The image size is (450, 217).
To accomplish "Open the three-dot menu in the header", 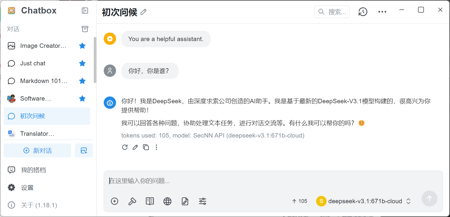I will coord(382,12).
